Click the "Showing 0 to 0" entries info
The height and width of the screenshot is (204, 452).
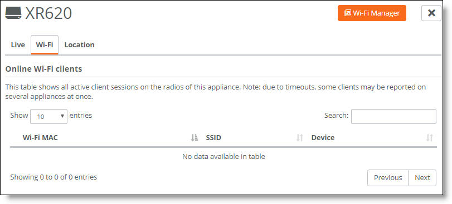click(x=54, y=177)
